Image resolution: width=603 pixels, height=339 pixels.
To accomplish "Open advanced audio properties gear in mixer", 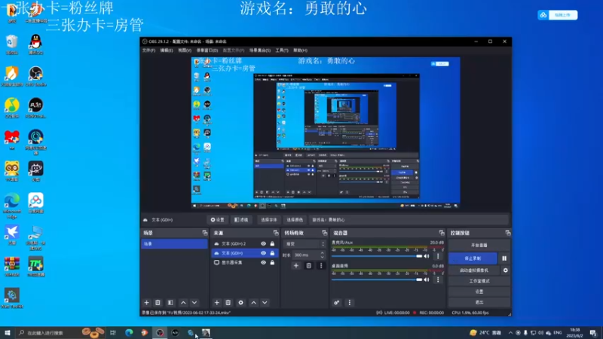I will [336, 303].
